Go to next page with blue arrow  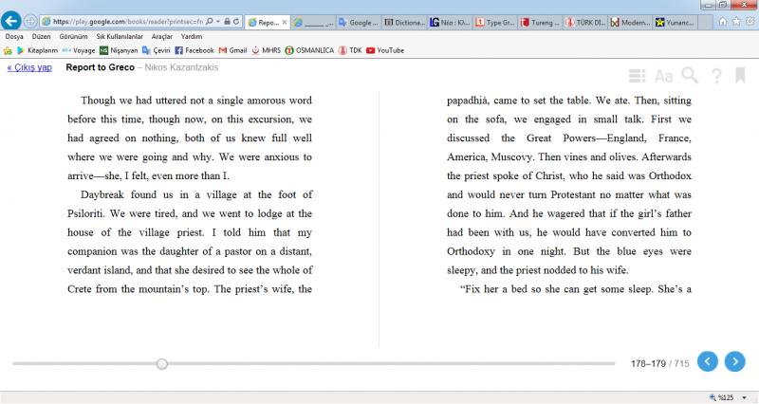(734, 361)
